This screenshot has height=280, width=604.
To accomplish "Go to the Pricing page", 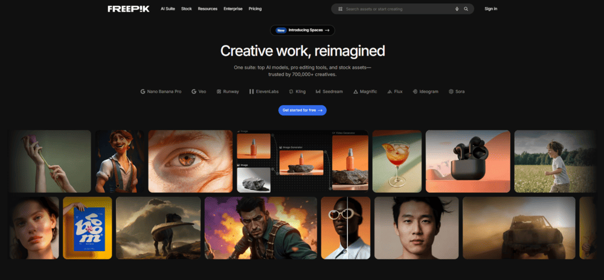I will pos(255,9).
